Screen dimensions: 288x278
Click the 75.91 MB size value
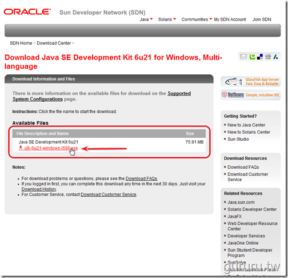point(194,142)
